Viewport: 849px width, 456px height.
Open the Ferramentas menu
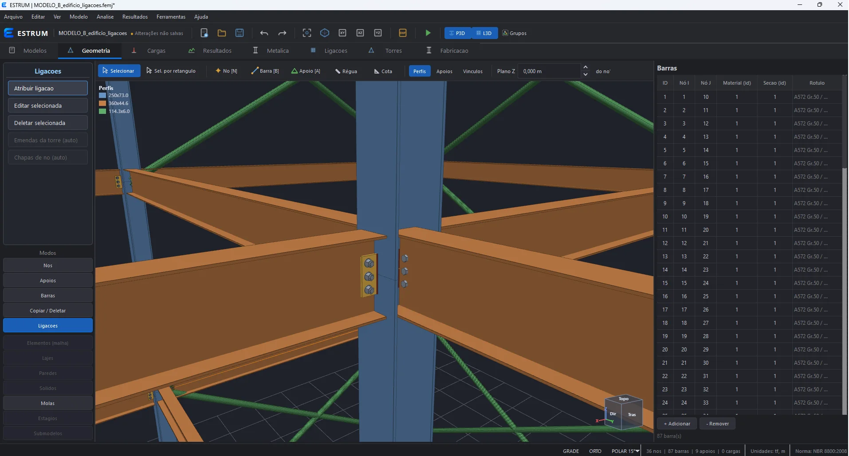coord(171,17)
